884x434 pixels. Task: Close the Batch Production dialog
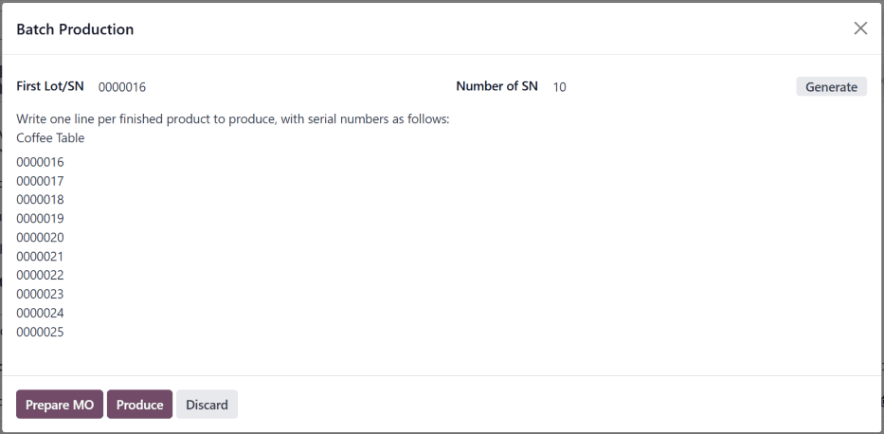pos(860,28)
